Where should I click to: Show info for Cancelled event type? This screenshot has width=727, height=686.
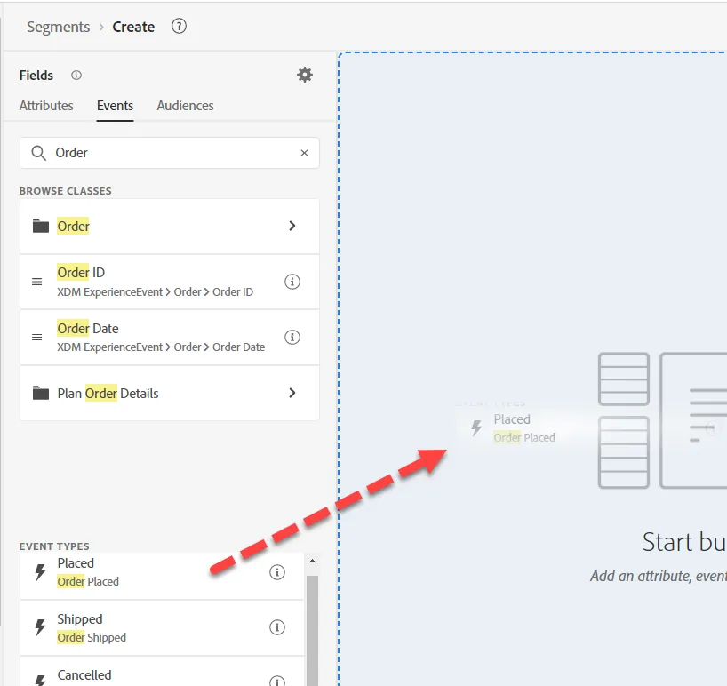(x=277, y=681)
